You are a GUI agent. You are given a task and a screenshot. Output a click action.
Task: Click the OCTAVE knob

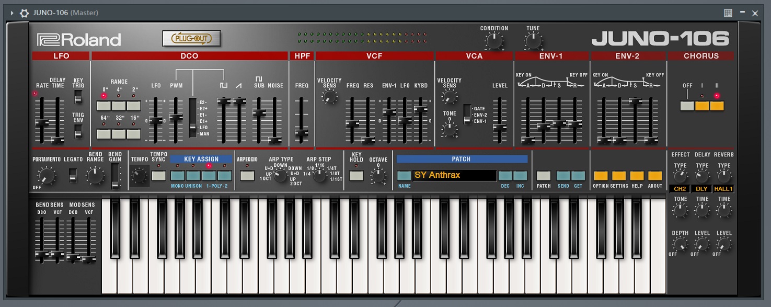tap(378, 176)
